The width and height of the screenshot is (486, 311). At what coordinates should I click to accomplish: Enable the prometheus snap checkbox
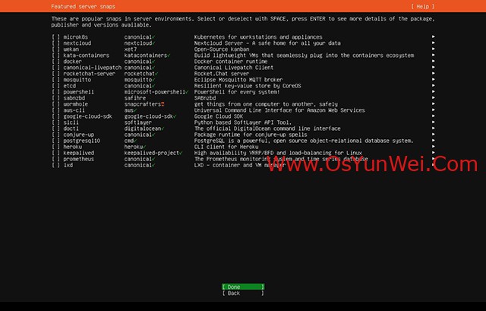[55, 159]
